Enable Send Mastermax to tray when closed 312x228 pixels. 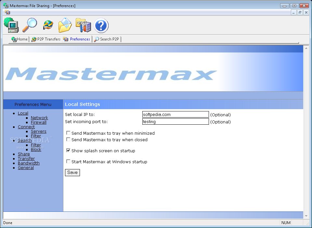(x=68, y=139)
